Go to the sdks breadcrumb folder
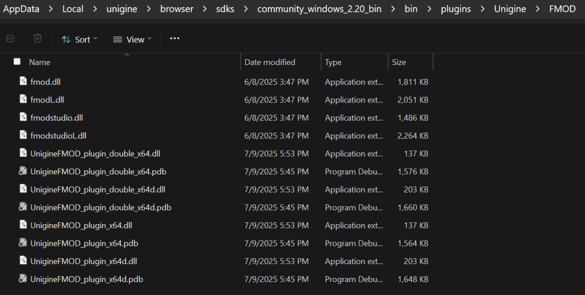The image size is (585, 295). (x=225, y=9)
